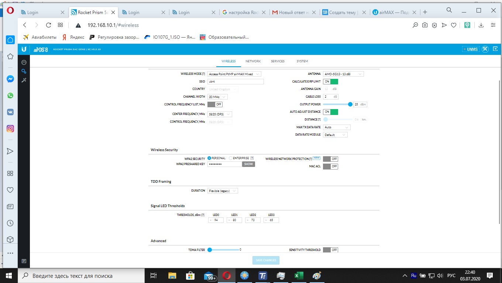Click the Ubiquiti logo icon
502x283 pixels.
(24, 49)
